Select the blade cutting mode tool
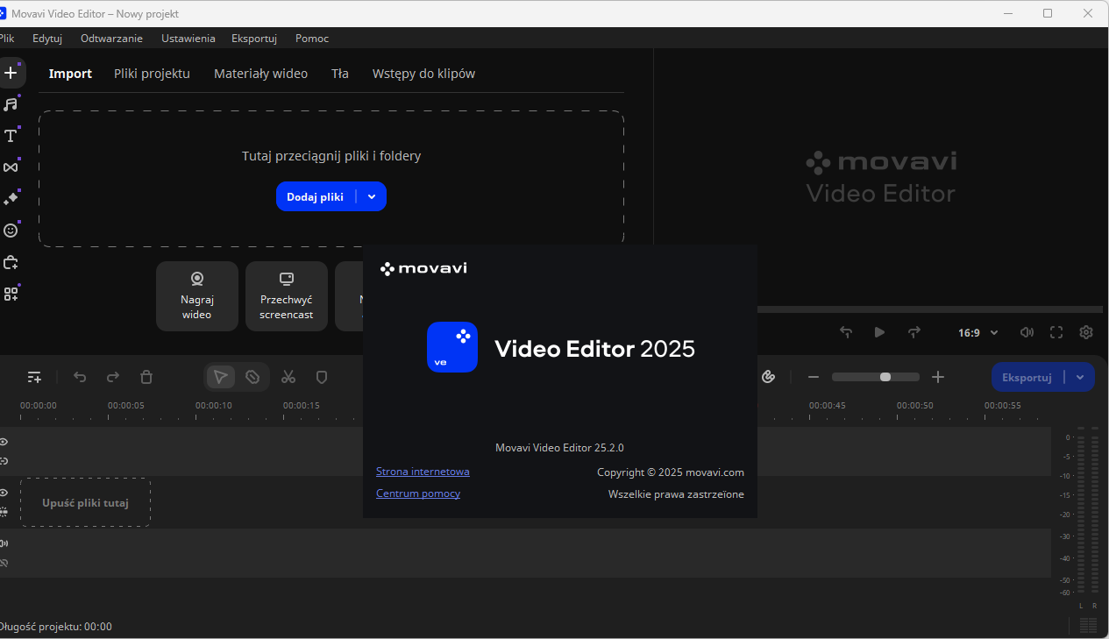1109x639 pixels. 252,377
